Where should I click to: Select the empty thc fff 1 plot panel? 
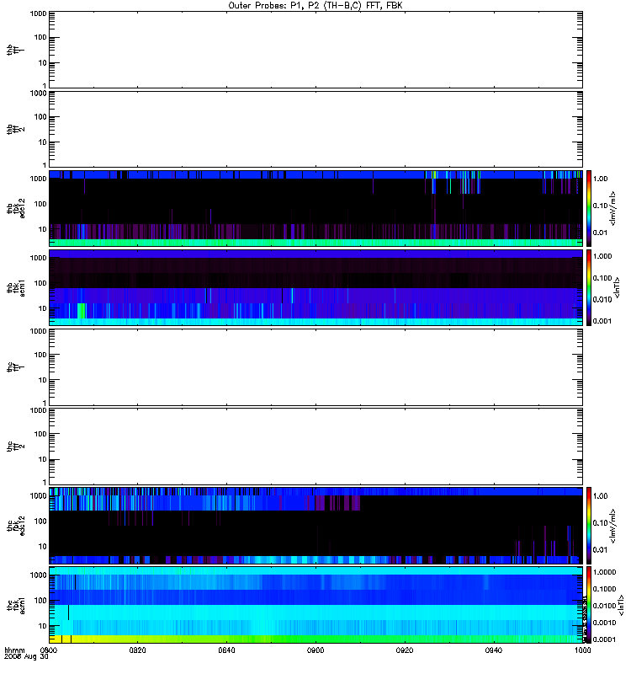click(316, 367)
